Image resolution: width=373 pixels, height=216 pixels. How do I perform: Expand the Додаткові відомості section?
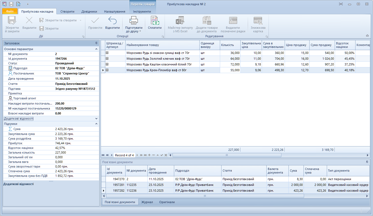[x=96, y=119]
